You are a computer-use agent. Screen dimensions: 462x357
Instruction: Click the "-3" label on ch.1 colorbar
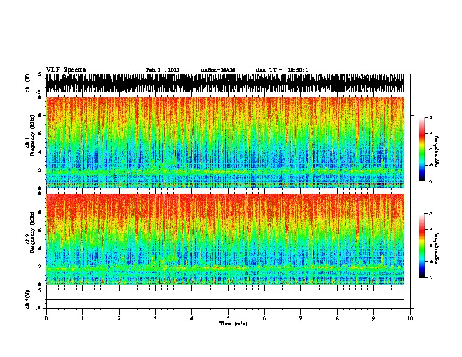click(430, 118)
